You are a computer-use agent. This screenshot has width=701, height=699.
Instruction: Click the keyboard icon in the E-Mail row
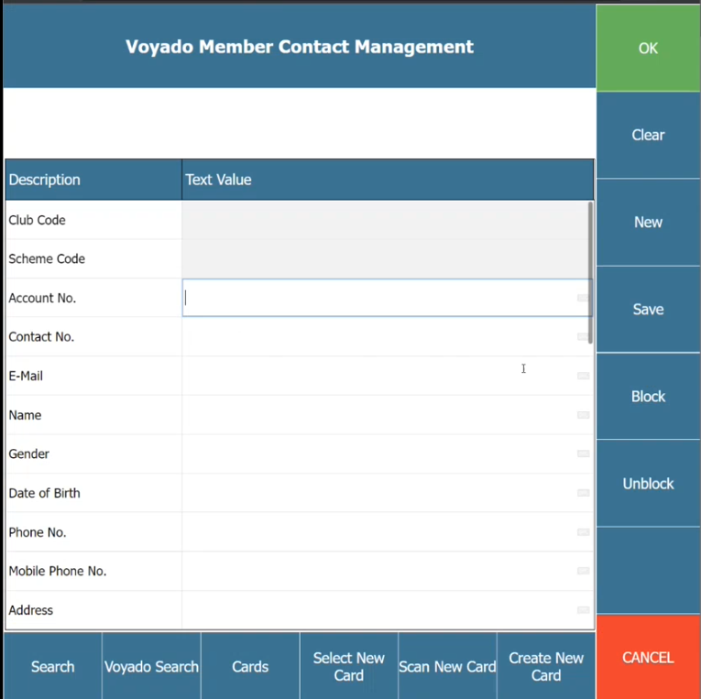tap(583, 377)
